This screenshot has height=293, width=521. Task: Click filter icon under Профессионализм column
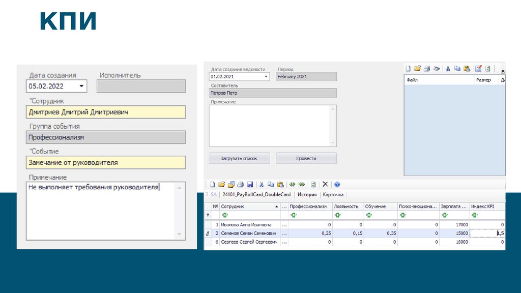click(293, 215)
